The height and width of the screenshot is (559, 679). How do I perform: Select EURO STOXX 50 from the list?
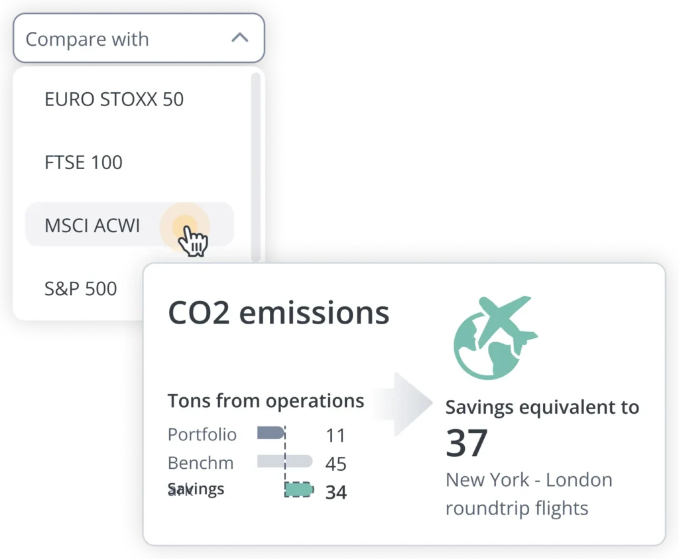pos(114,99)
